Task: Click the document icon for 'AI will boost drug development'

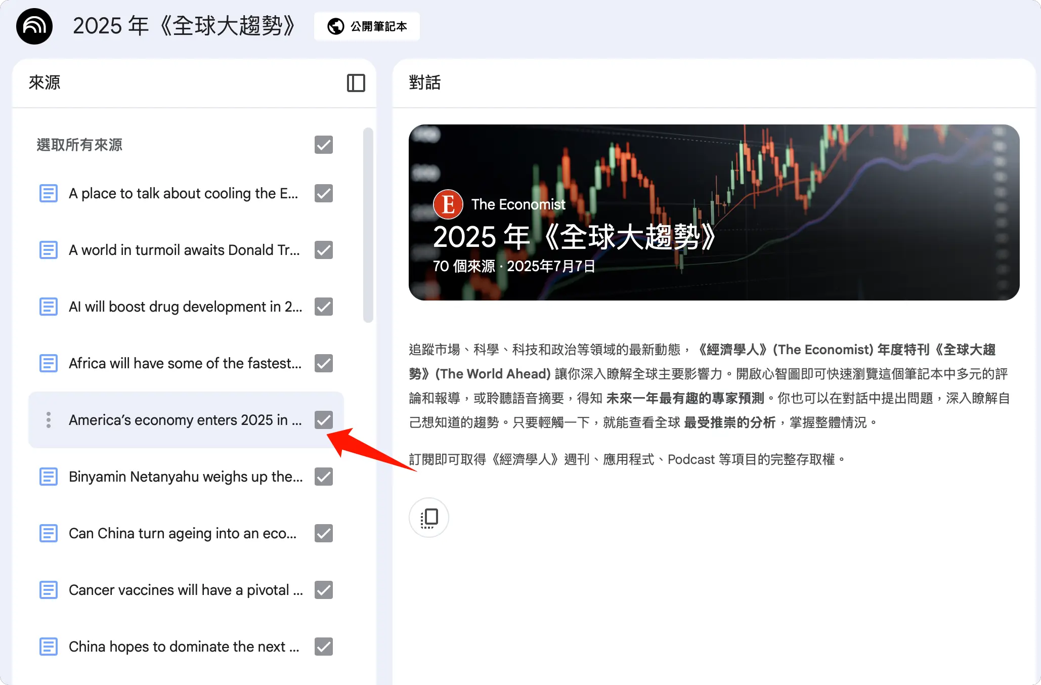Action: pos(49,307)
